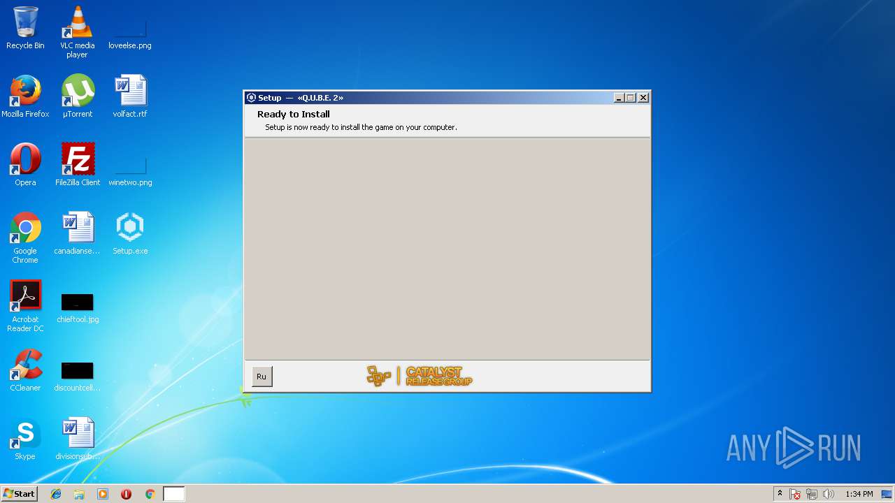Image resolution: width=895 pixels, height=503 pixels.
Task: Switch to the Setup taskbar window button
Action: 174,494
